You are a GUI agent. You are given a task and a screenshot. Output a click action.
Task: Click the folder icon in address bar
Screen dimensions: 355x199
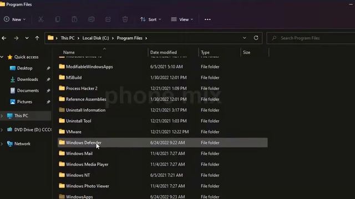50,38
